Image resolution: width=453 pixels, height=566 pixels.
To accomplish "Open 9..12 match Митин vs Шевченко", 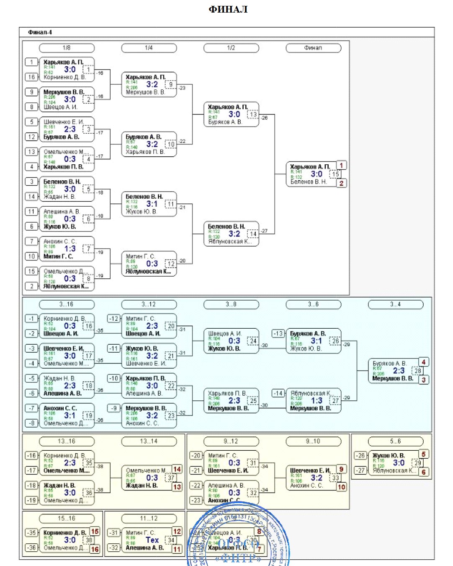I will pos(232,463).
